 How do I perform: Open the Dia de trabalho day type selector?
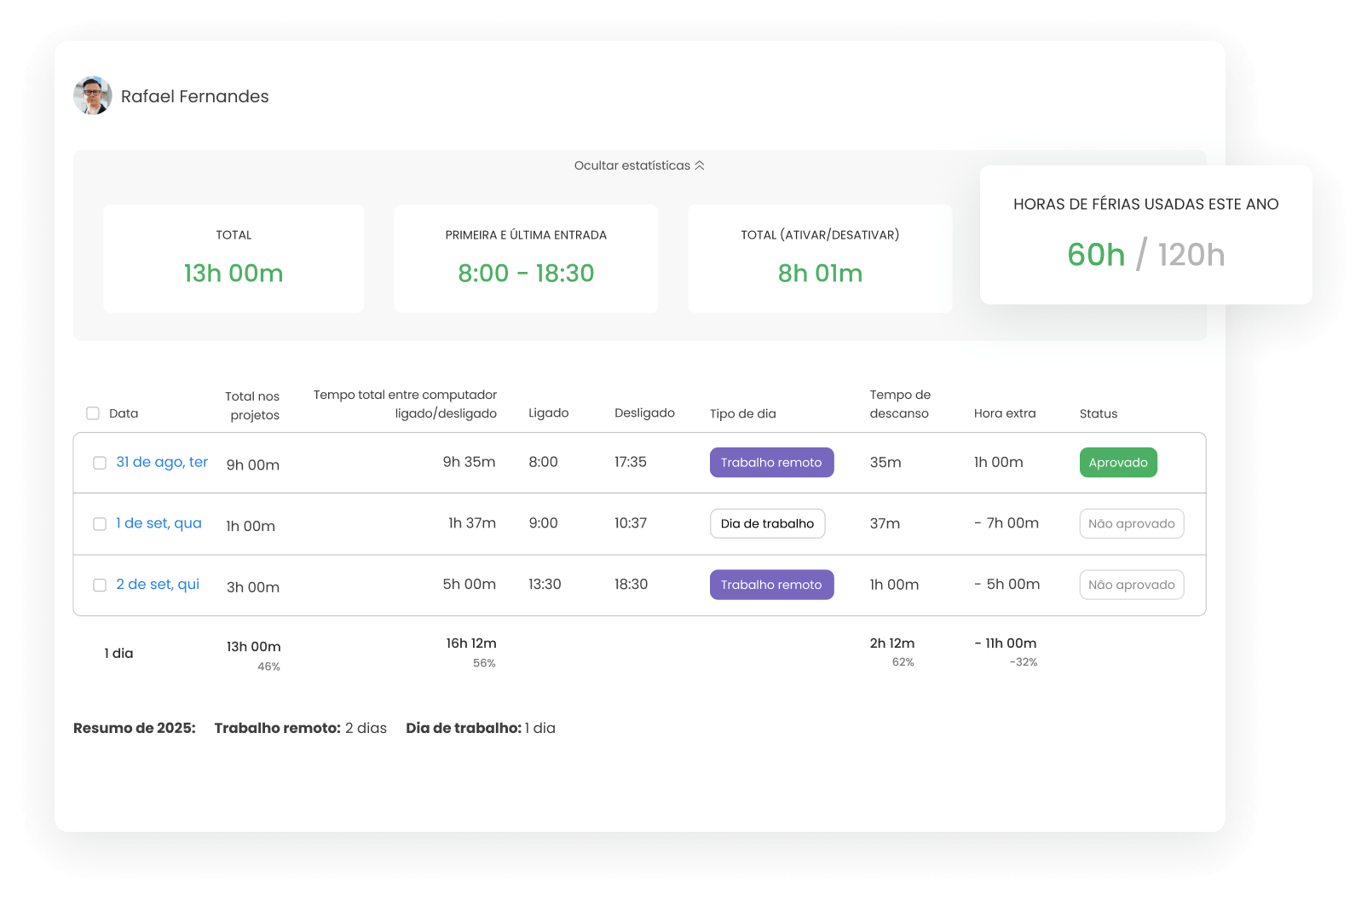click(767, 524)
